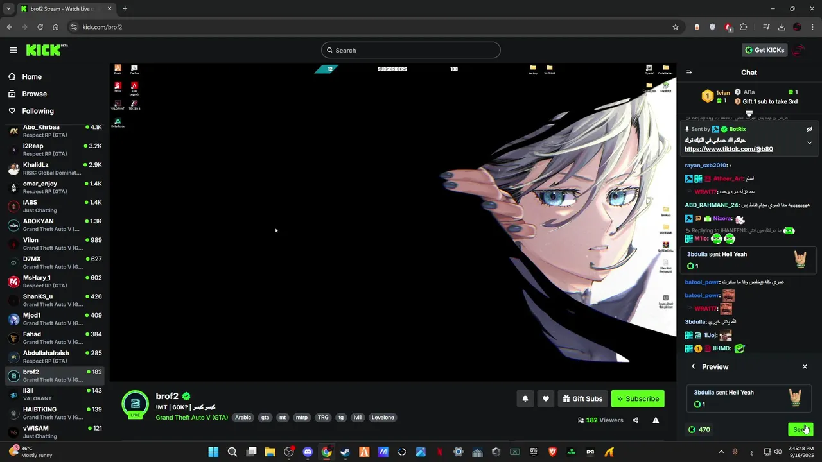822x462 pixels.
Task: Select the mtrp tag
Action: click(x=301, y=417)
